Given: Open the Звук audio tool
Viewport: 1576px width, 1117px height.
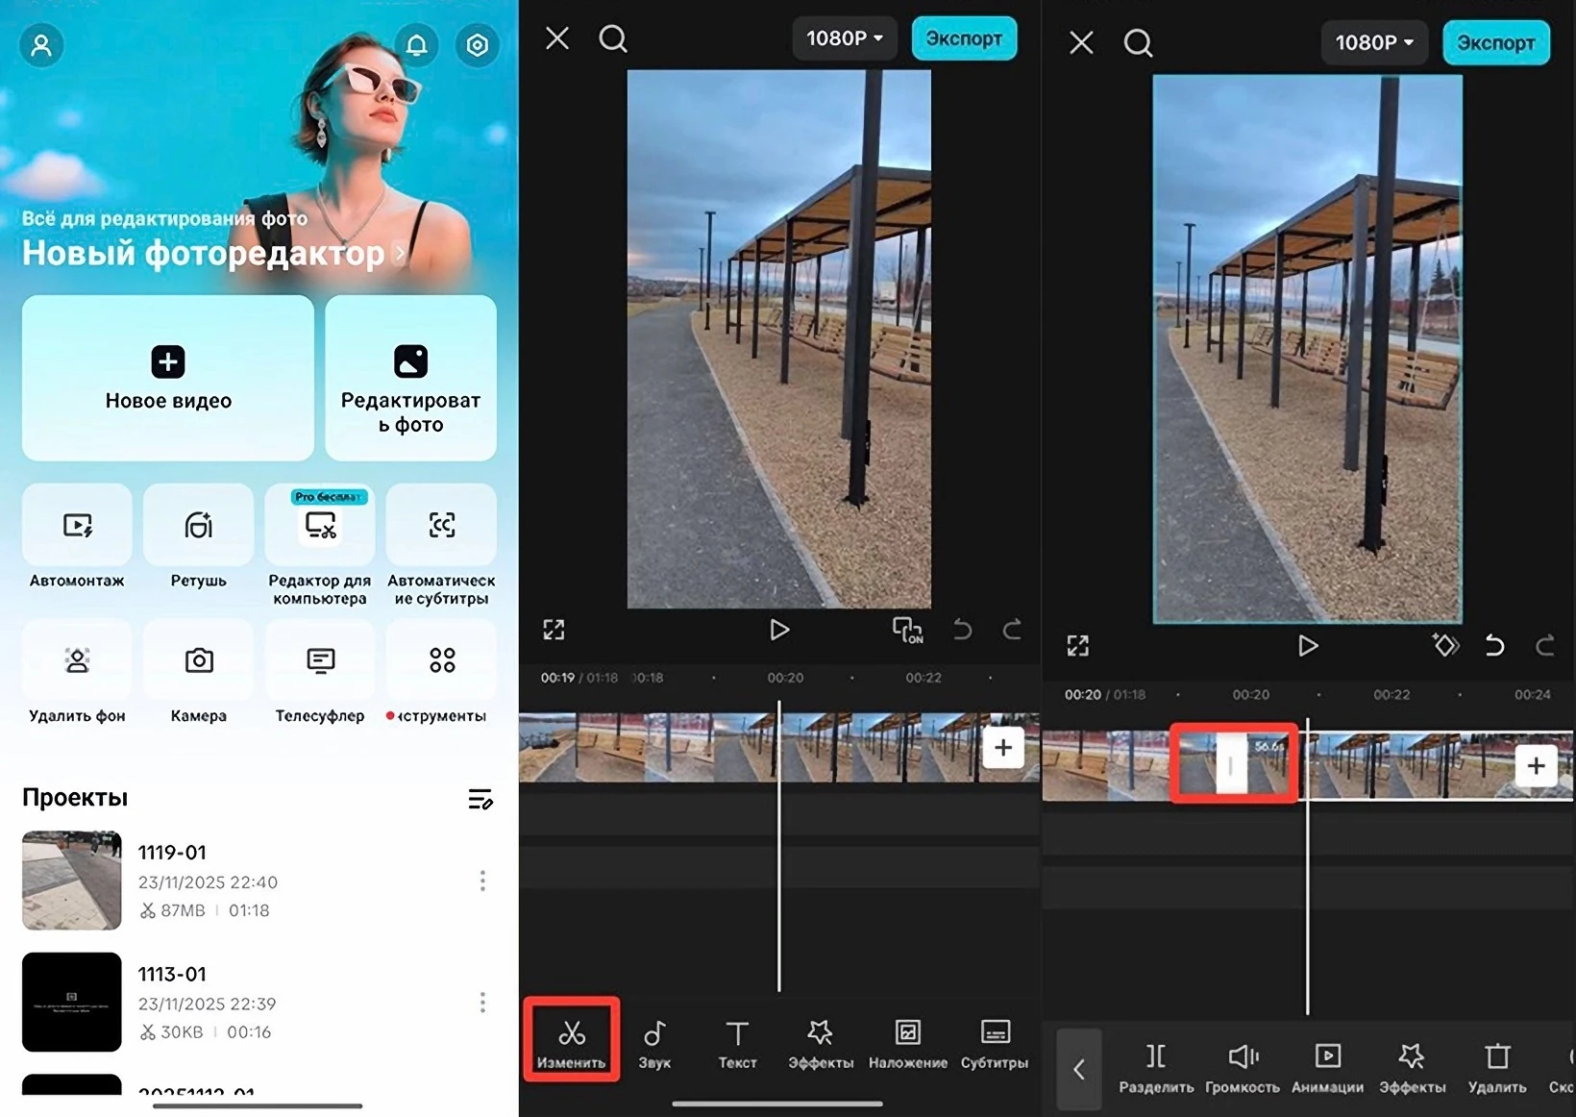Looking at the screenshot, I should point(654,1041).
